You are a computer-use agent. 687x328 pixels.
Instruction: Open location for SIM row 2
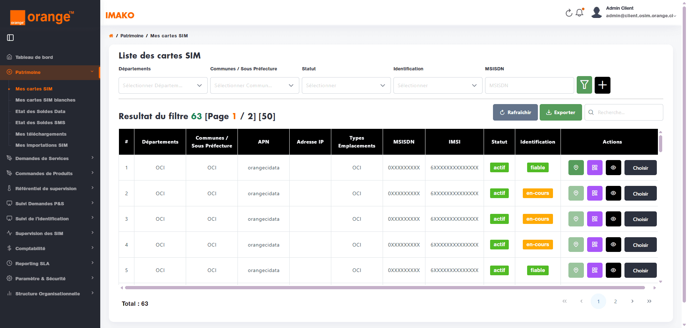point(576,193)
